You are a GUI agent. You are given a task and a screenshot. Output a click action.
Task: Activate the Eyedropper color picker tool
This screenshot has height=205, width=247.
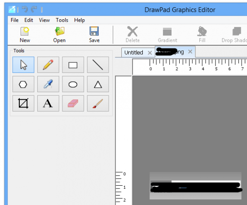(48, 84)
